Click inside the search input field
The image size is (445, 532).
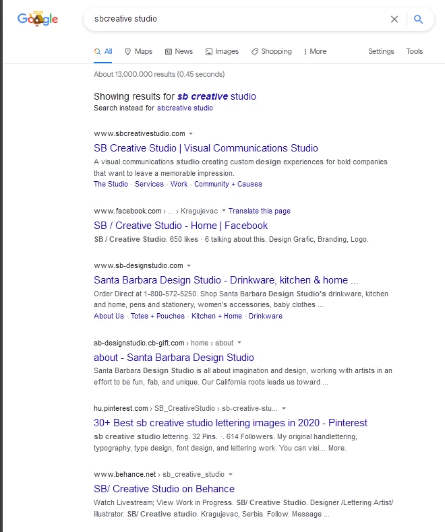coord(238,19)
